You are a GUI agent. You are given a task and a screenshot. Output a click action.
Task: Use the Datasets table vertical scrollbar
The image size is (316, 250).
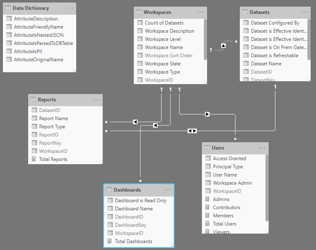[x=309, y=40]
